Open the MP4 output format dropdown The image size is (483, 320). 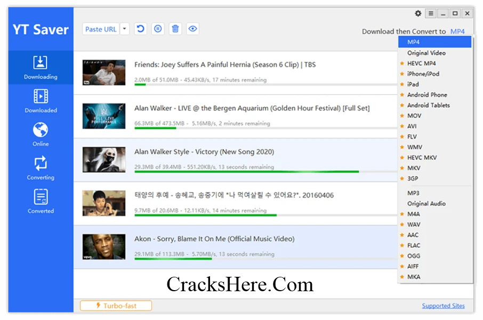click(x=457, y=31)
